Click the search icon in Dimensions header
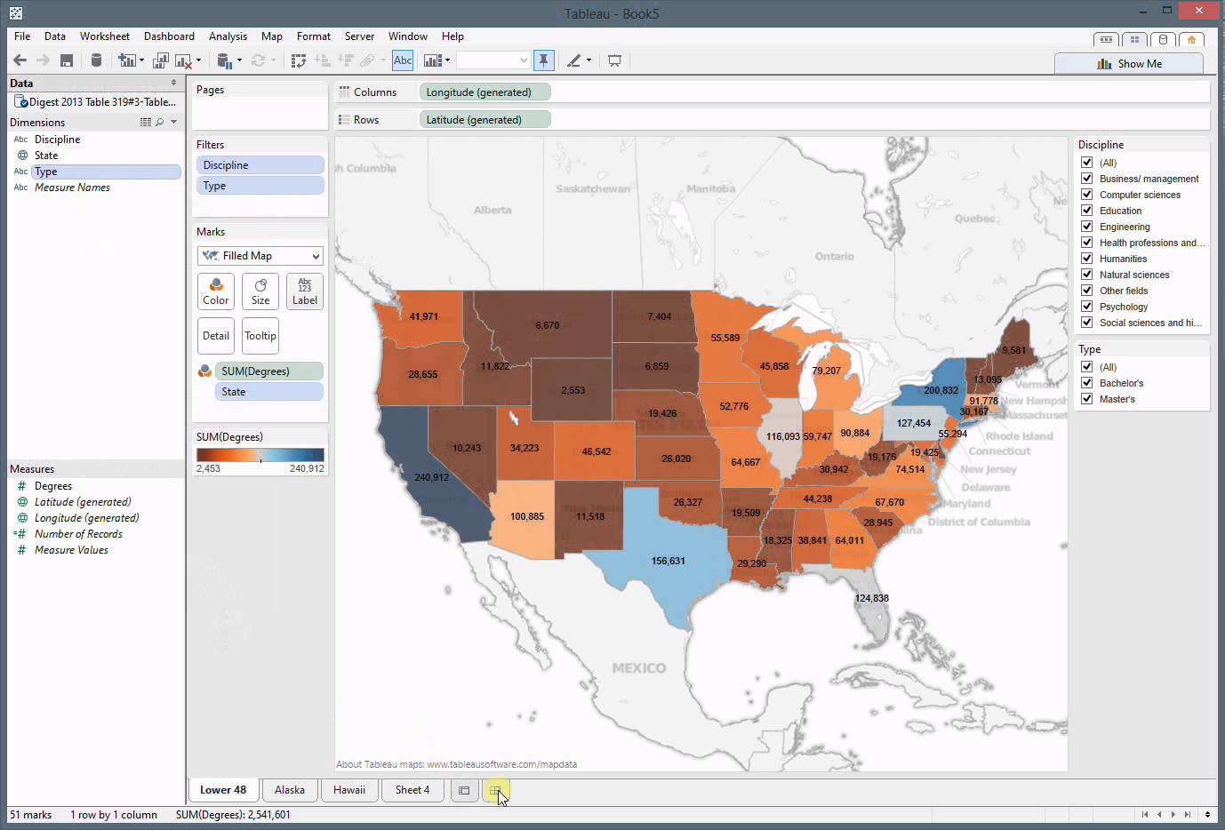The image size is (1225, 830). [x=160, y=122]
